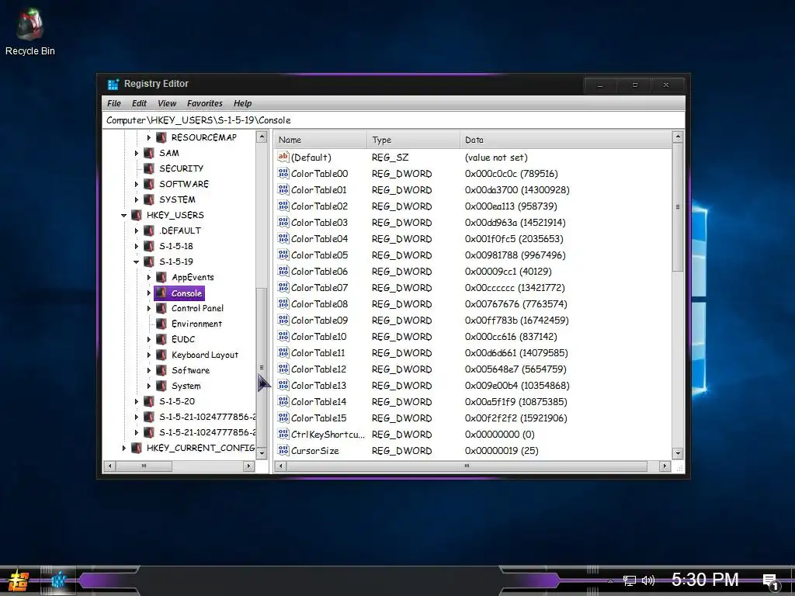Expand the Control Panel key
795x596 pixels.
click(148, 308)
